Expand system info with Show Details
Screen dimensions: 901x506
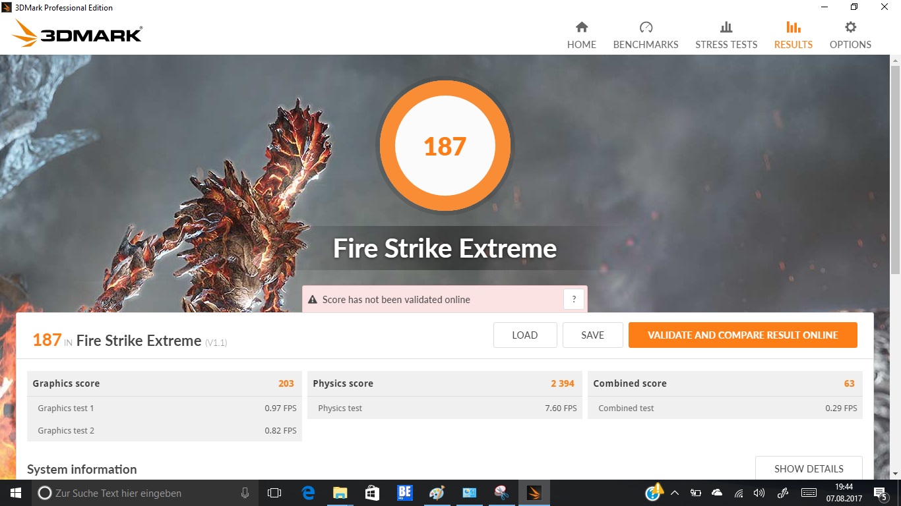click(x=809, y=468)
